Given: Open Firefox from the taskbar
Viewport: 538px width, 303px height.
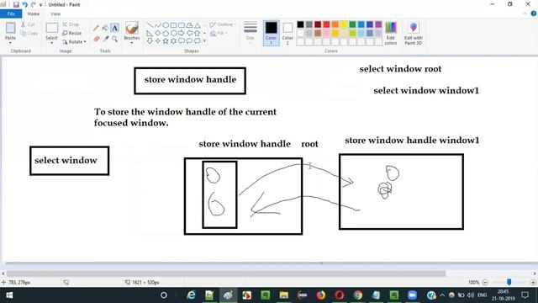Looking at the screenshot, I should coord(321,295).
